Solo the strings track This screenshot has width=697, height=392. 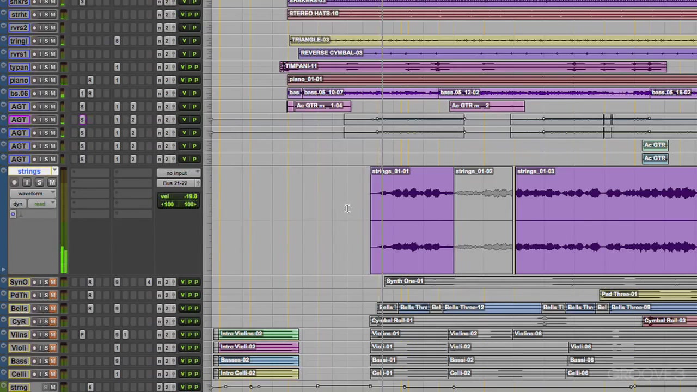tap(39, 182)
